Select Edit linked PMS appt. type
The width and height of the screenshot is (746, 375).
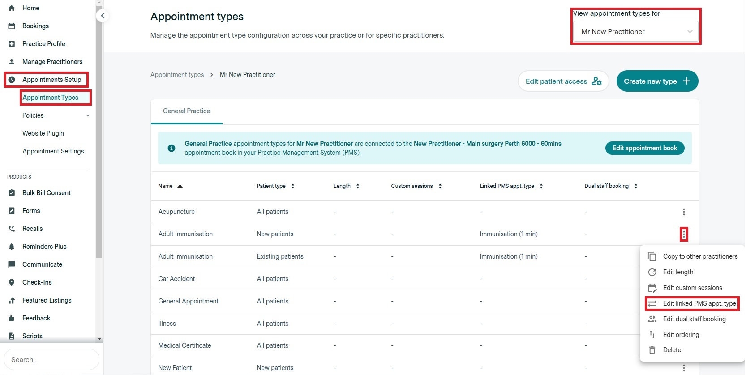[699, 303]
